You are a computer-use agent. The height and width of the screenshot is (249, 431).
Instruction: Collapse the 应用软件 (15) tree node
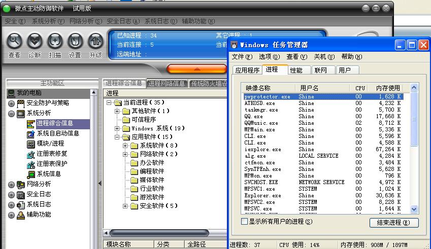coord(117,137)
